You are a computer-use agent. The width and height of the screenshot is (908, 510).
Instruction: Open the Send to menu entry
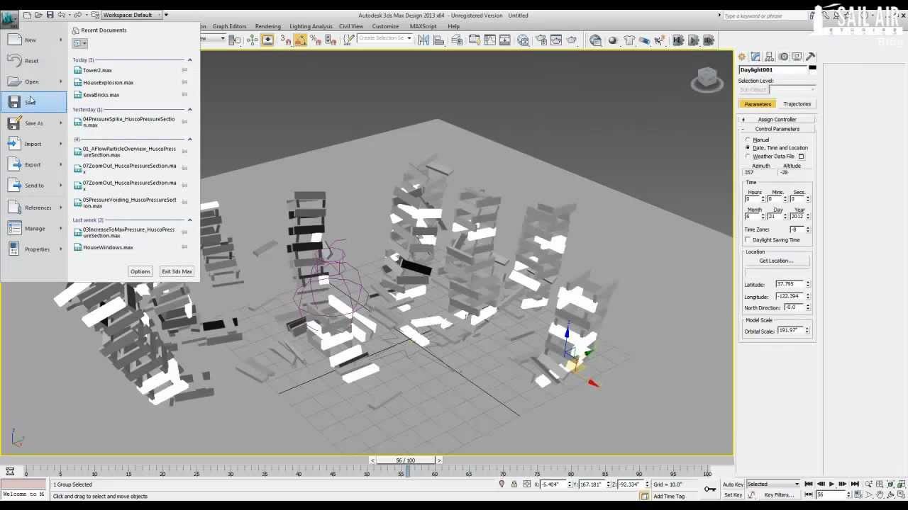(x=33, y=186)
